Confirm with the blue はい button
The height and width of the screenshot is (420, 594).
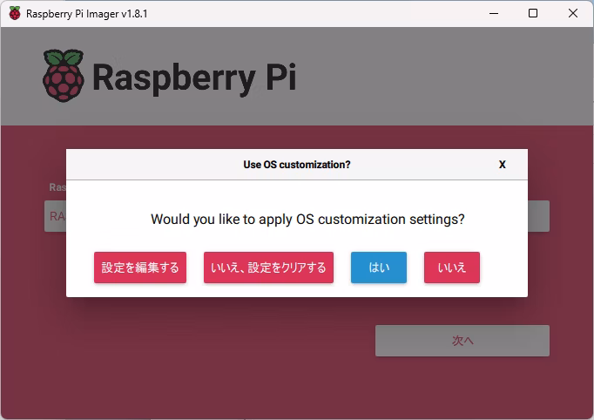pyautogui.click(x=379, y=268)
